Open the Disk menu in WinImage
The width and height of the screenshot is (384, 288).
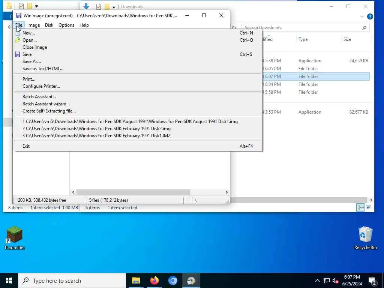pos(49,25)
